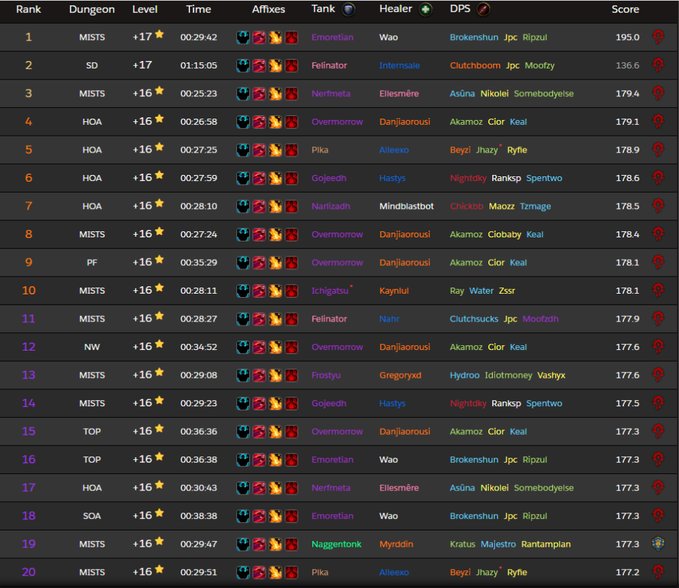Click the Affixes column header
Screen dimensions: 679x588
268,9
